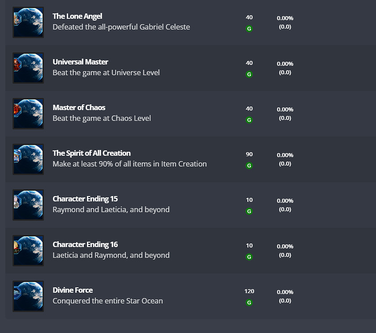Open The Lone Angel achievement title
This screenshot has height=333, width=376.
coord(78,16)
